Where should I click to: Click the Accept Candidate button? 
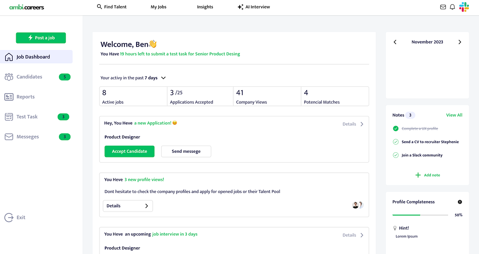click(129, 152)
